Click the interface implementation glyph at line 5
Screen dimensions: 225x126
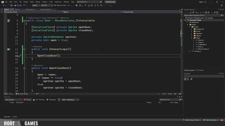[8, 21]
